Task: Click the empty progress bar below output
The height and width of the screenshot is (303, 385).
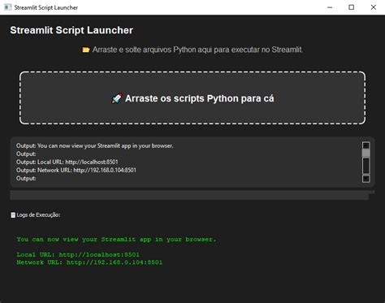Action: tap(189, 195)
